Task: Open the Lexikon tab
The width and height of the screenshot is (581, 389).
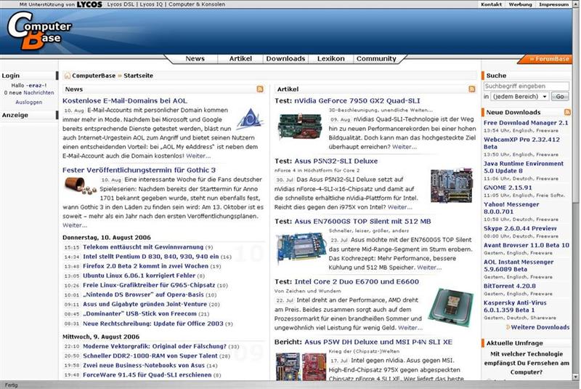Action: (331, 59)
